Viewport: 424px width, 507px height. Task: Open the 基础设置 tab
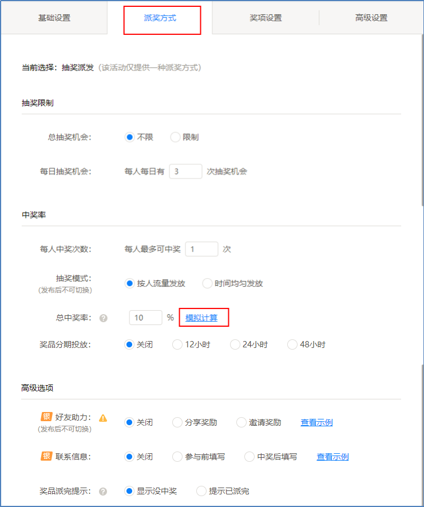click(x=54, y=18)
